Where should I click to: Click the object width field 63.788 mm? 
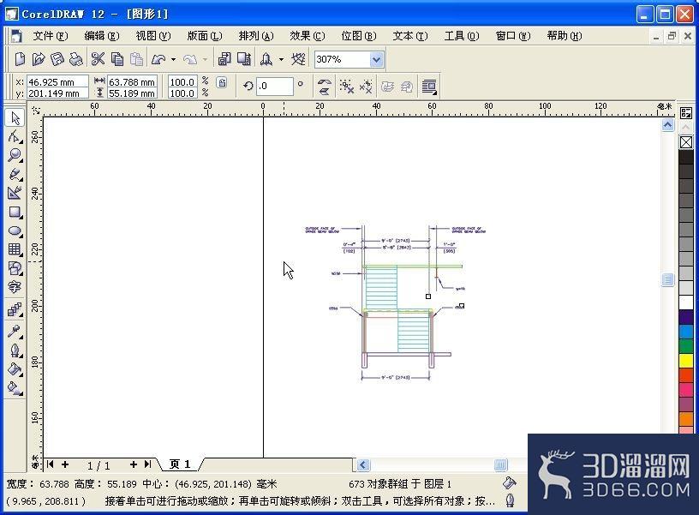(132, 82)
